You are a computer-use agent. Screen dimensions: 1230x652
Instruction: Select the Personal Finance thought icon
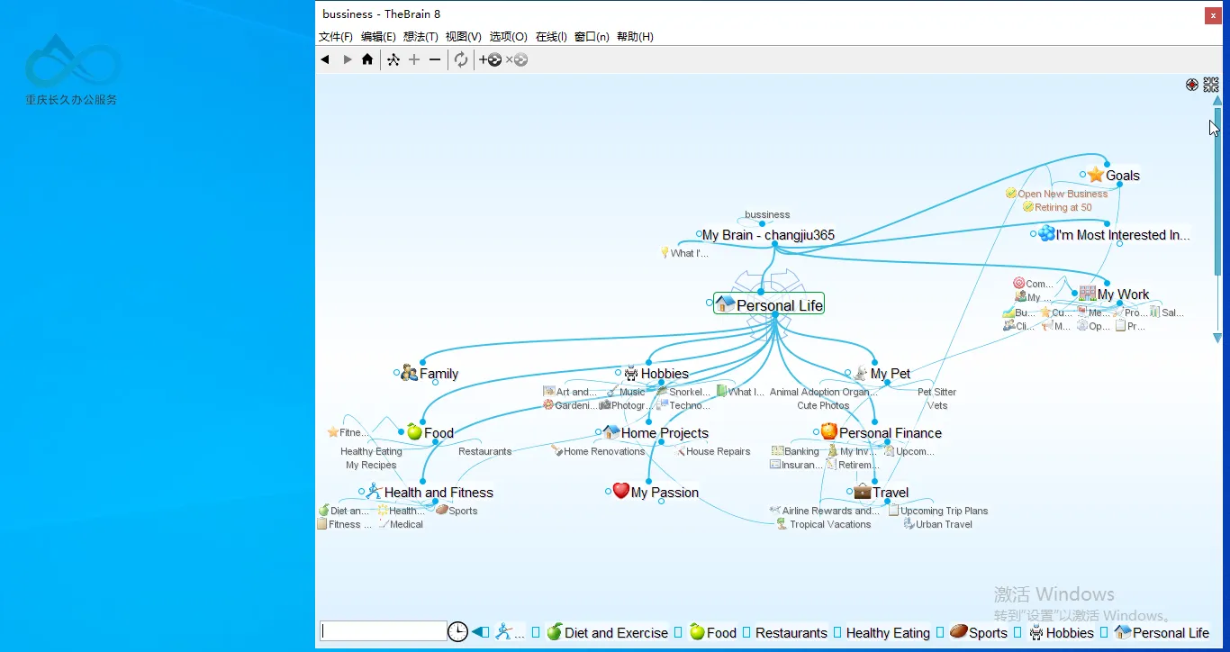pyautogui.click(x=829, y=431)
